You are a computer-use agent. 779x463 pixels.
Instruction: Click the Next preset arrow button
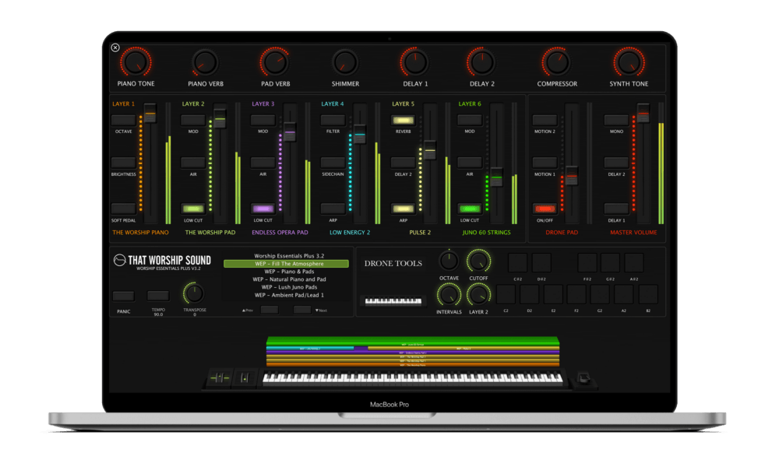[319, 310]
